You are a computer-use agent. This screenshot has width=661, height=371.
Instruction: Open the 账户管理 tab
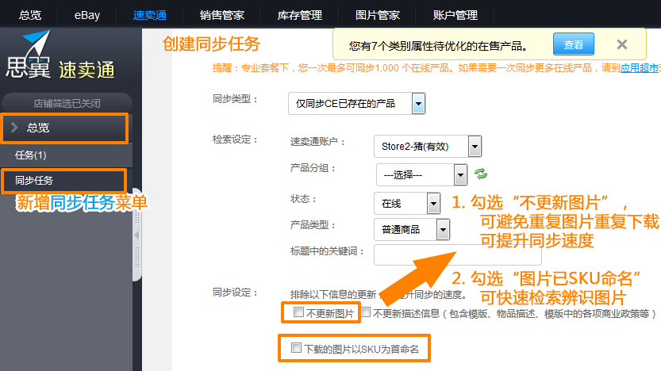(x=455, y=15)
